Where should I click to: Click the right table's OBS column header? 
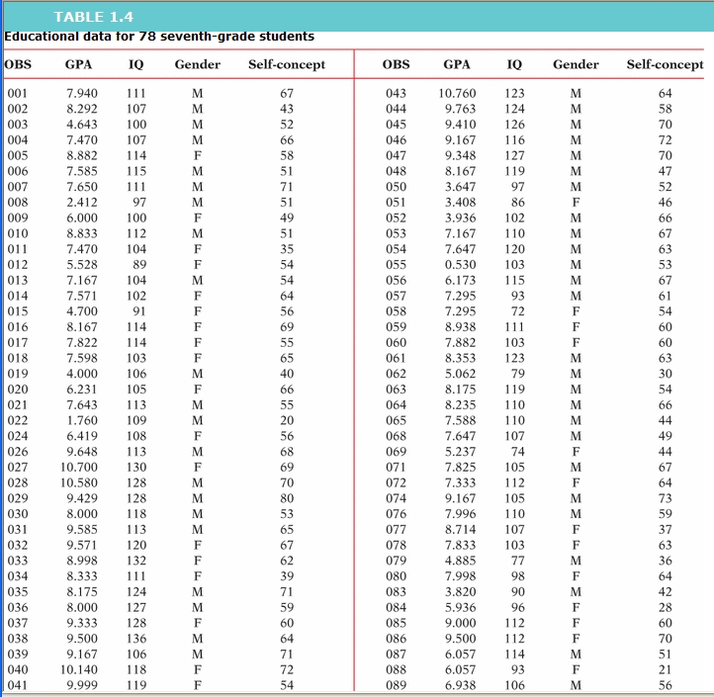(396, 65)
